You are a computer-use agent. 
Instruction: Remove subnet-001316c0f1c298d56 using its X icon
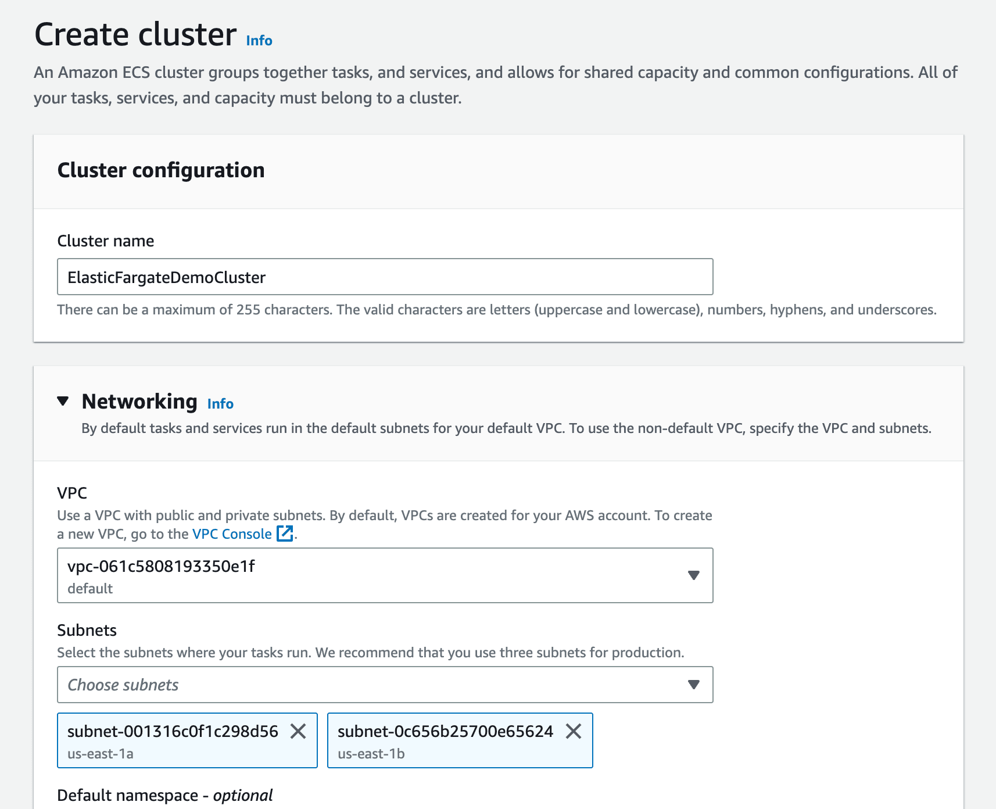(x=298, y=731)
